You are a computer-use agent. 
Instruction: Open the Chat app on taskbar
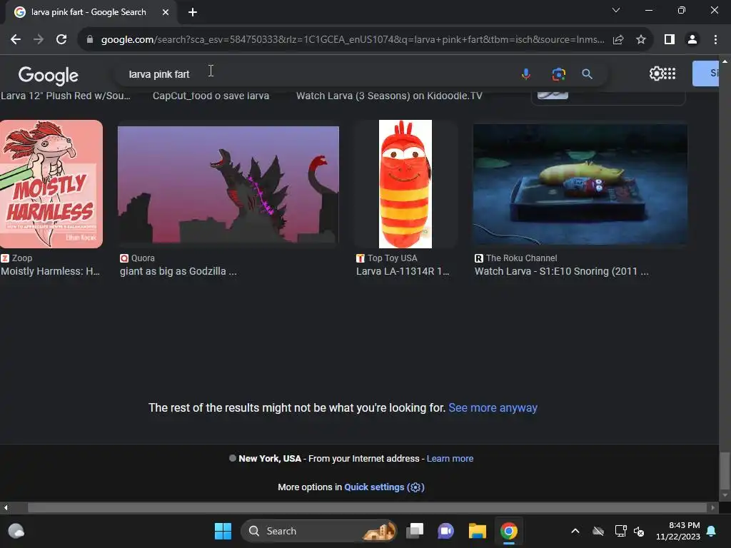pos(445,531)
